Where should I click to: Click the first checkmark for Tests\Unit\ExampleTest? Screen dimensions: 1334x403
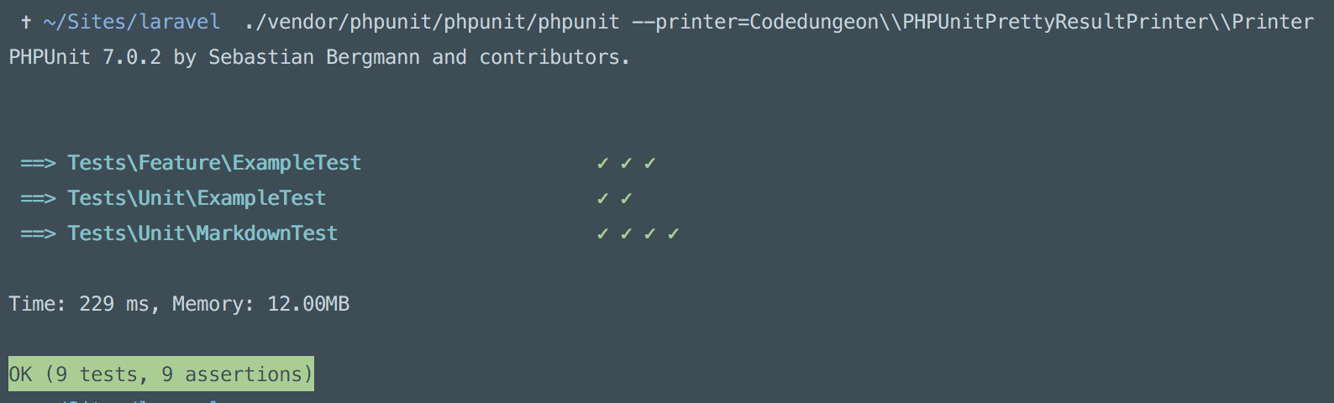602,198
